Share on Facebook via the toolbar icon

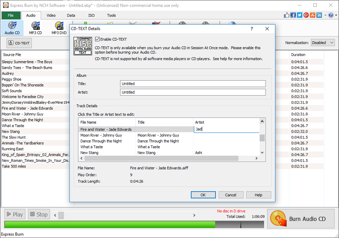(x=293, y=15)
